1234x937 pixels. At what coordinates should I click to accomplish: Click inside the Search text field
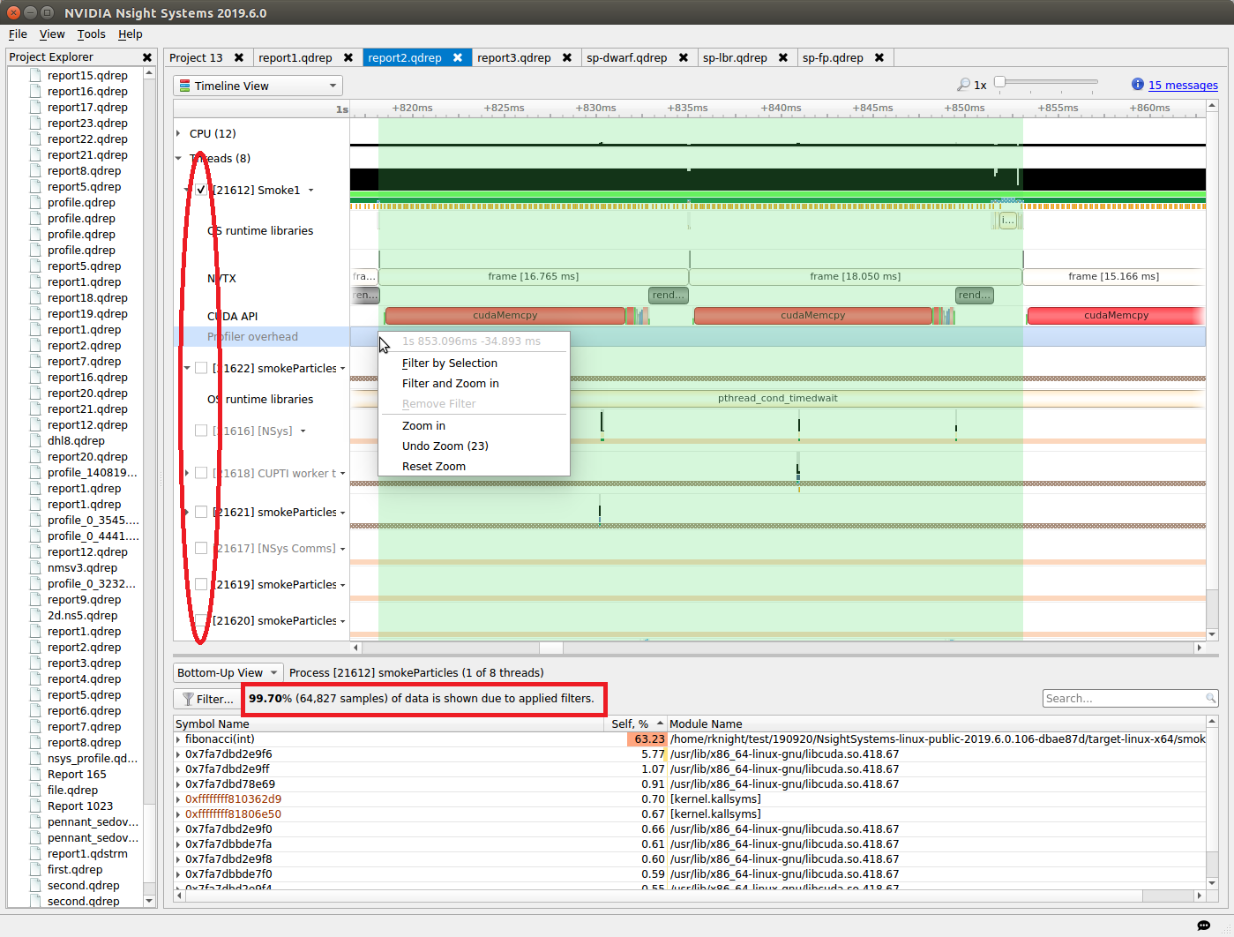click(x=1120, y=697)
